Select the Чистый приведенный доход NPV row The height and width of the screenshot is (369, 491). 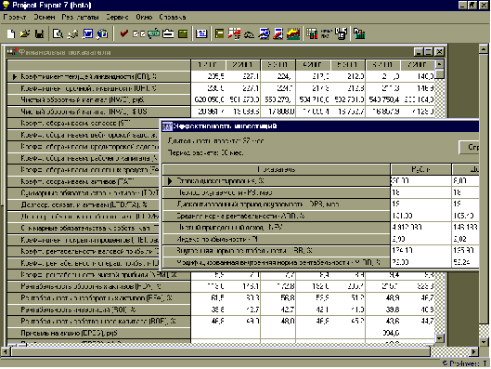pyautogui.click(x=277, y=228)
